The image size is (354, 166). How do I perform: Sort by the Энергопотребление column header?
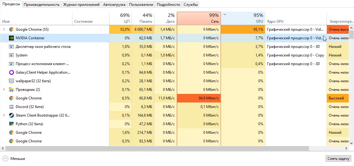pyautogui.click(x=340, y=18)
